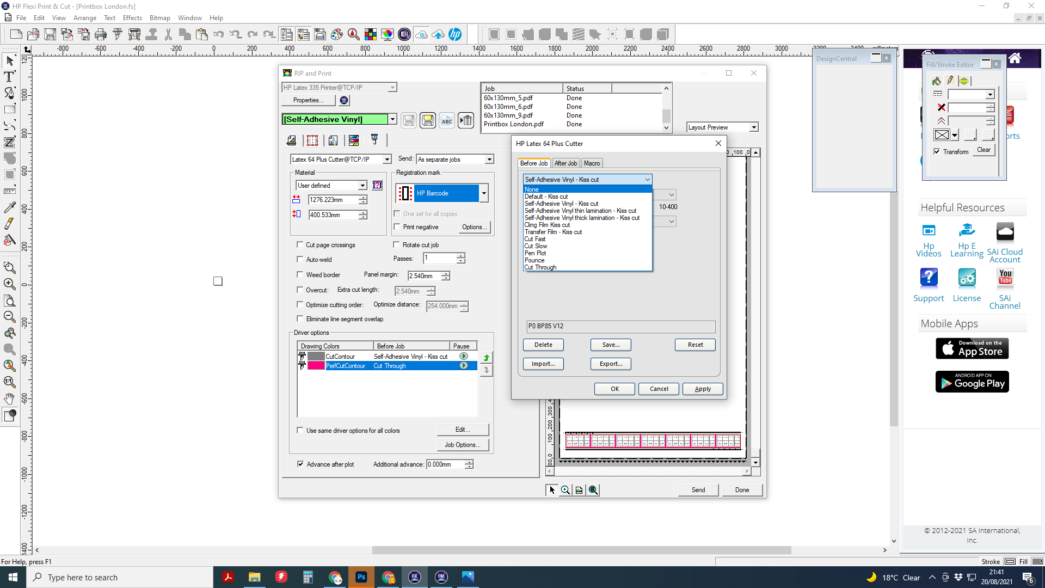Open the Effects menu
Viewport: 1045px width, 588px height.
tap(132, 18)
